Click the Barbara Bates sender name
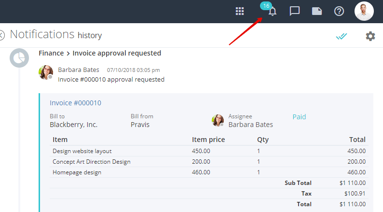 [79, 70]
